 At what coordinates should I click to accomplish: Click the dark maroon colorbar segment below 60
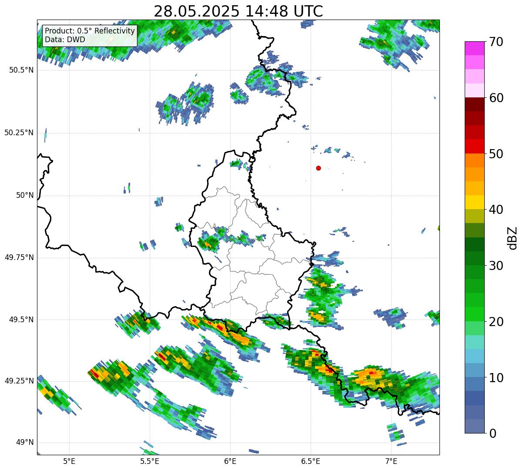click(x=474, y=104)
